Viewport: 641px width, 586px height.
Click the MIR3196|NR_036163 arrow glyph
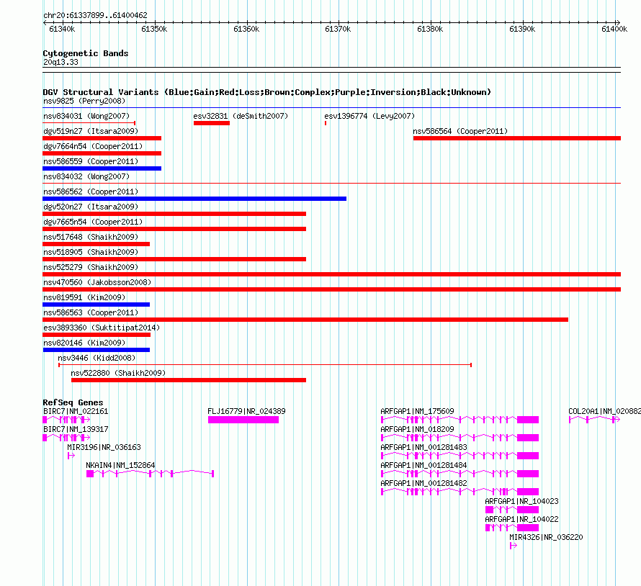[x=71, y=456]
